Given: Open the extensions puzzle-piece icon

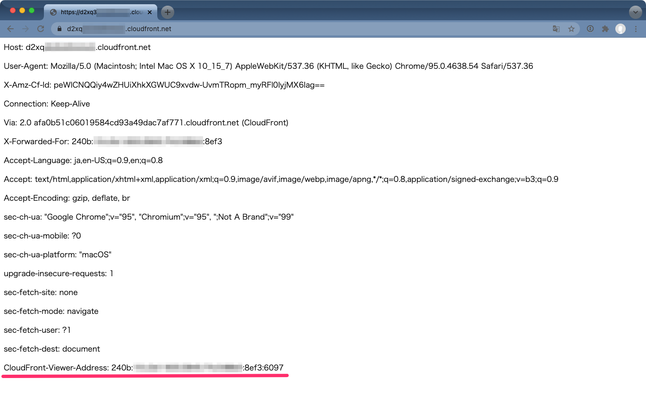Looking at the screenshot, I should 605,28.
